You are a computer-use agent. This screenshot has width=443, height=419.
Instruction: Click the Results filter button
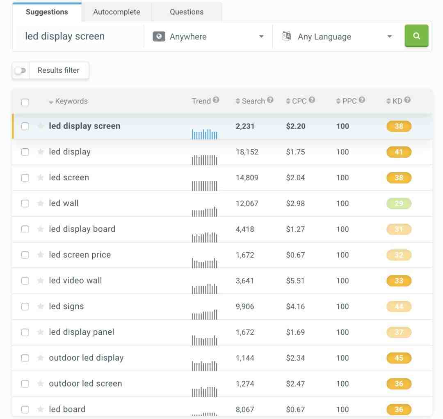(x=59, y=70)
